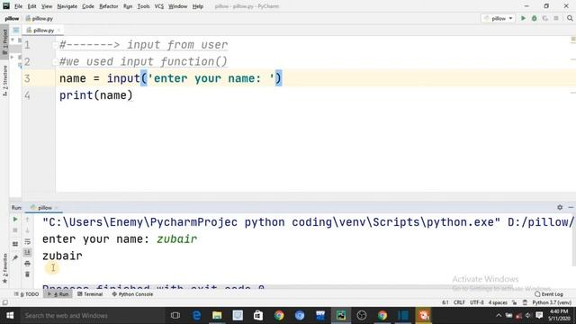Change CRLF line separator in status bar
The image size is (576, 324).
pyautogui.click(x=459, y=302)
